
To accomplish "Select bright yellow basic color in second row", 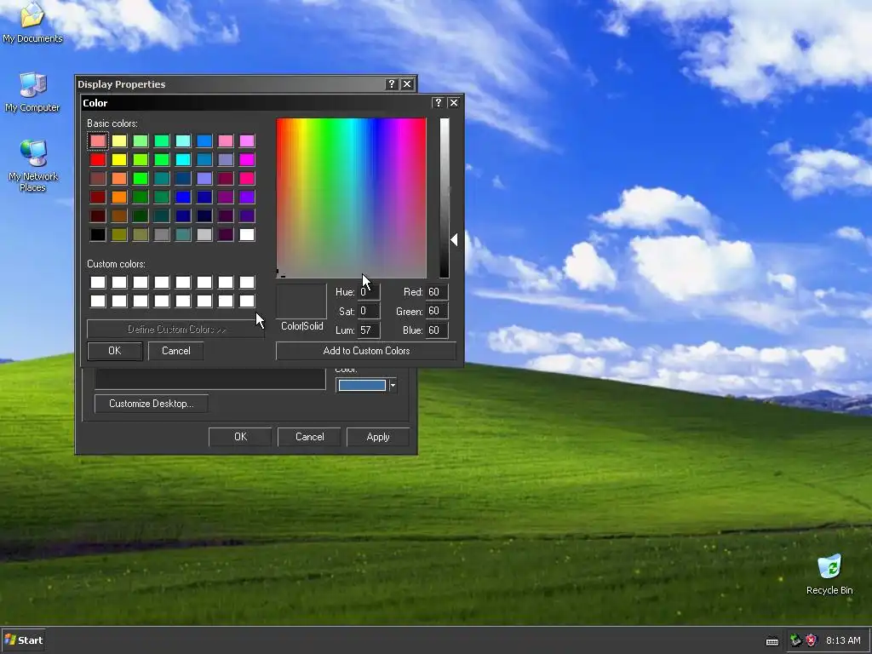I will coord(119,159).
